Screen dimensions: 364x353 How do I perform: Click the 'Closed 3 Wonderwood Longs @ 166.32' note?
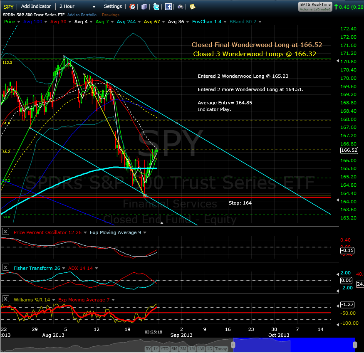pos(255,54)
